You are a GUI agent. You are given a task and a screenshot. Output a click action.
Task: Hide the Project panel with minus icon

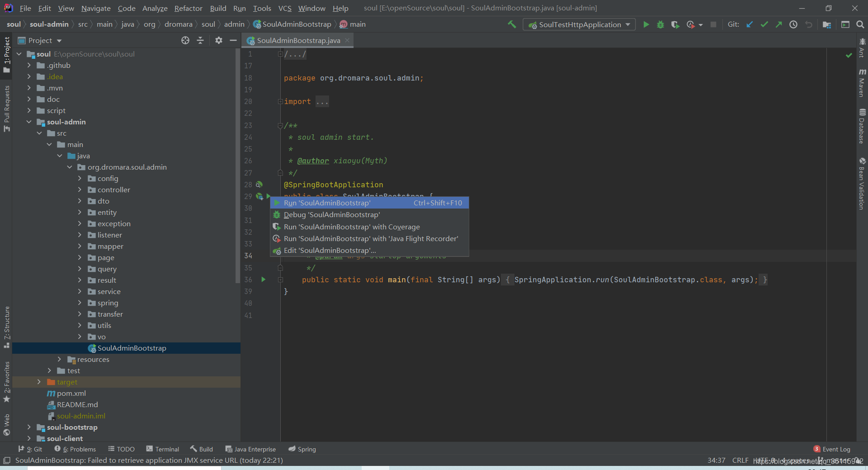pyautogui.click(x=233, y=40)
